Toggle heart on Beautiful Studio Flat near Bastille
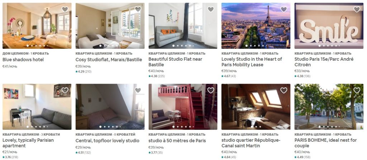Screen dimensions: 367x160 (211, 9)
